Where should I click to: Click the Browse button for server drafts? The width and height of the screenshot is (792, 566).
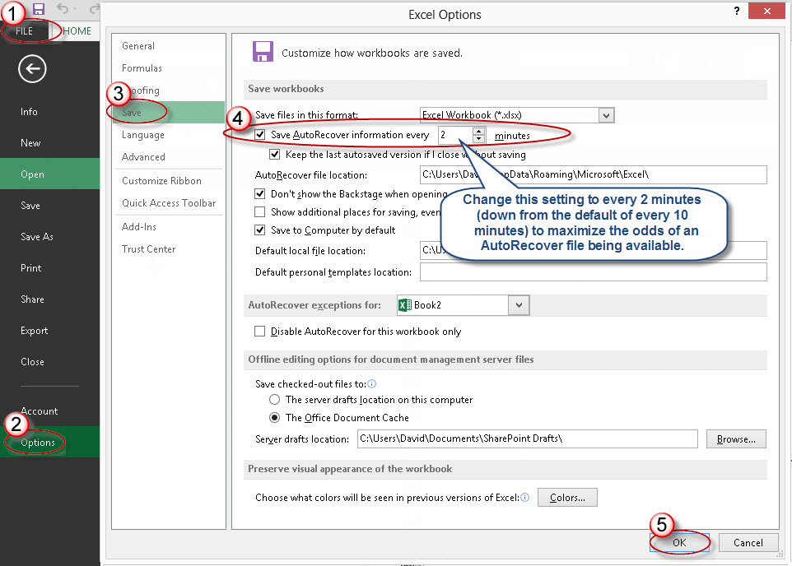point(735,439)
